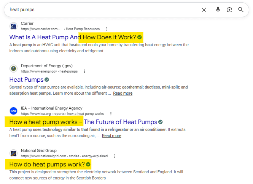Screen dimensions: 253x184
Task: Click the snippet beginning 'This project is designed to strengthen'
Action: click(96, 175)
